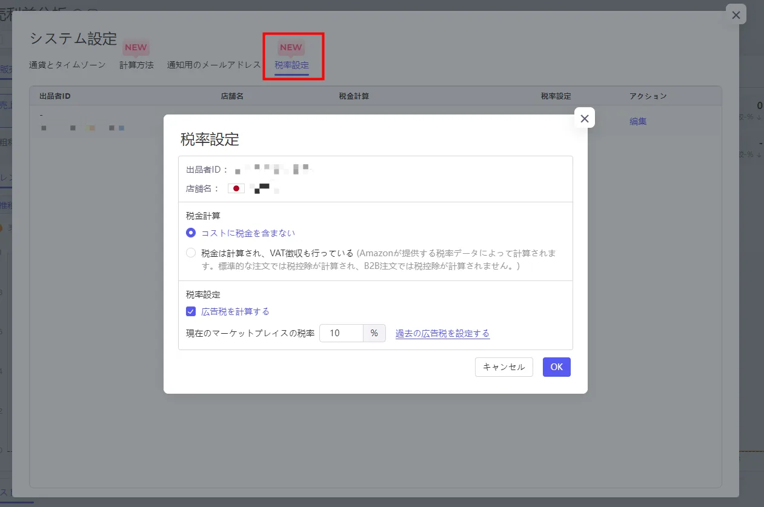Image resolution: width=764 pixels, height=507 pixels.
Task: Click 編集 action in the table row
Action: [638, 121]
